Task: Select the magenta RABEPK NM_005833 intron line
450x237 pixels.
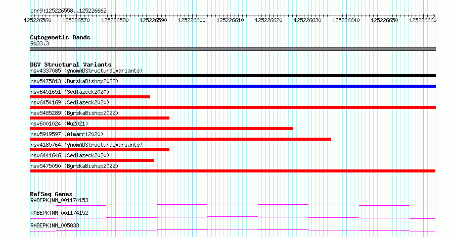Action: [233, 230]
